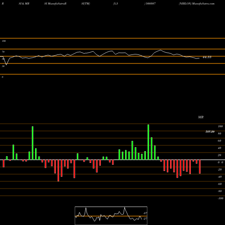Click the 2% label in mini chart
The width and height of the screenshot is (225, 225).
coord(145,219)
